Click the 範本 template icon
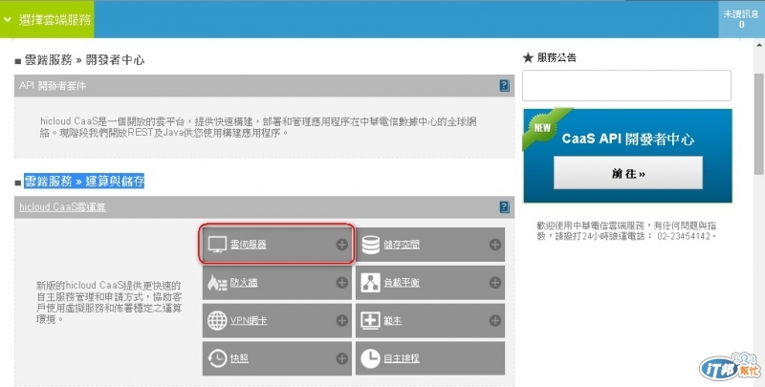Screen dimensions: 765x387 (x=370, y=320)
